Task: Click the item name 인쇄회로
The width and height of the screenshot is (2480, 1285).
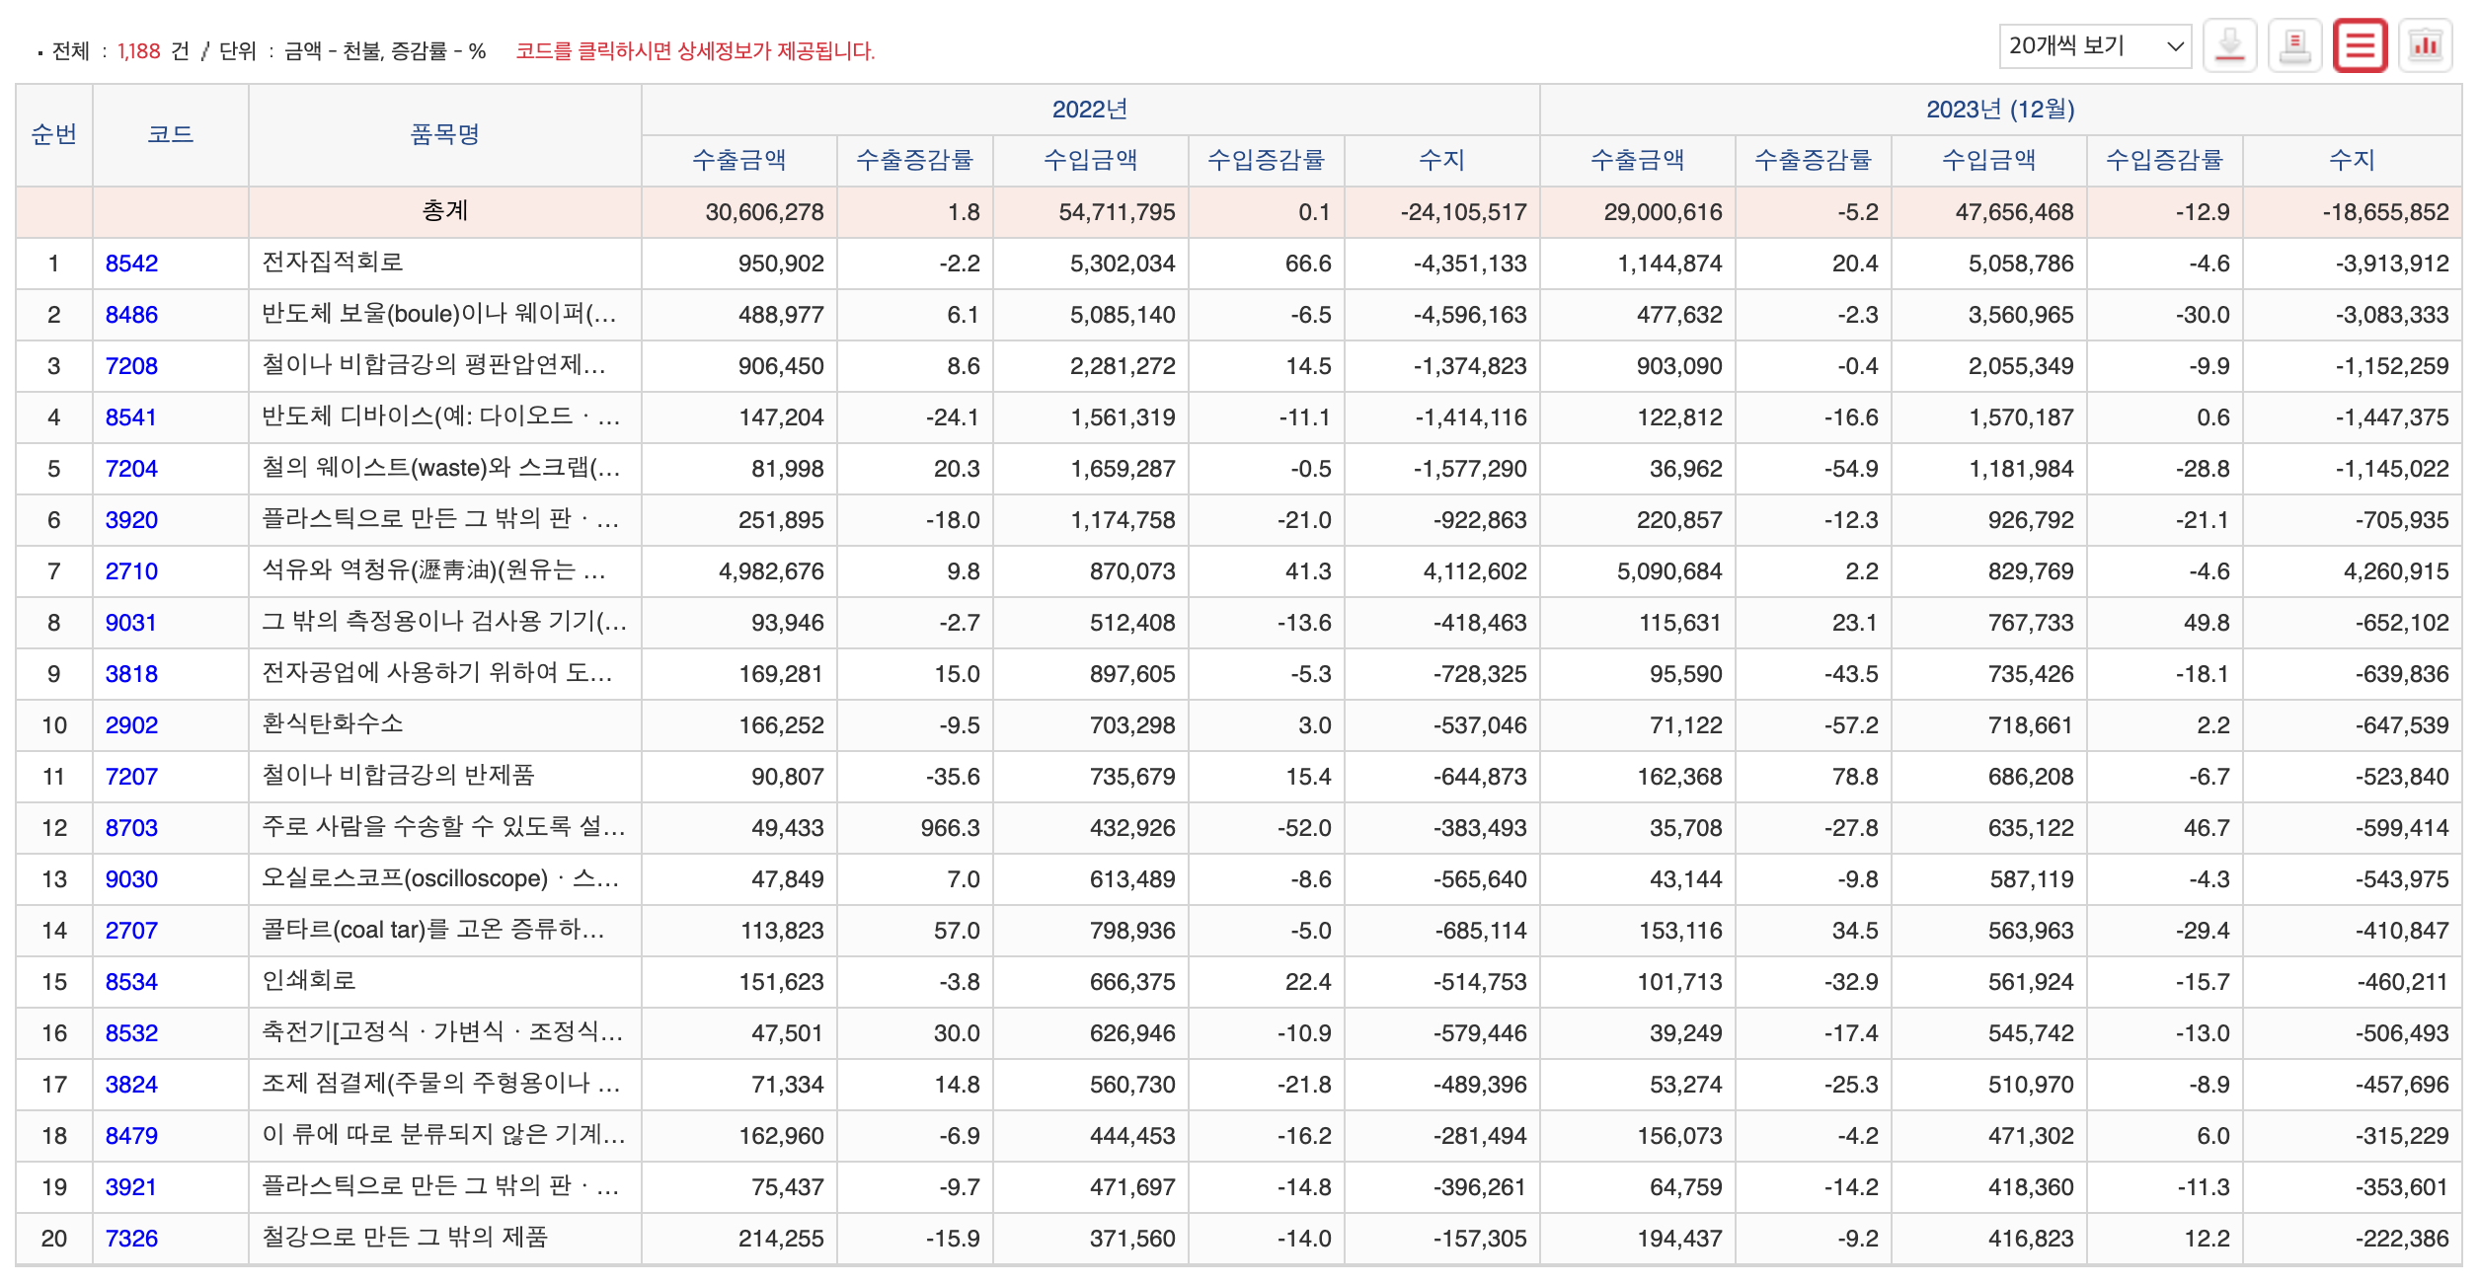Action: point(309,981)
